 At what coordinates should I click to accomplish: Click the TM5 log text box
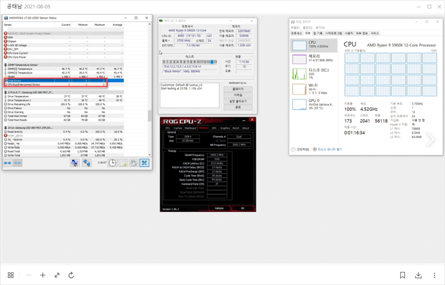click(190, 95)
